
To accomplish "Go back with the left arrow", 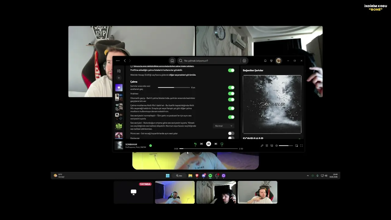I will (125, 61).
